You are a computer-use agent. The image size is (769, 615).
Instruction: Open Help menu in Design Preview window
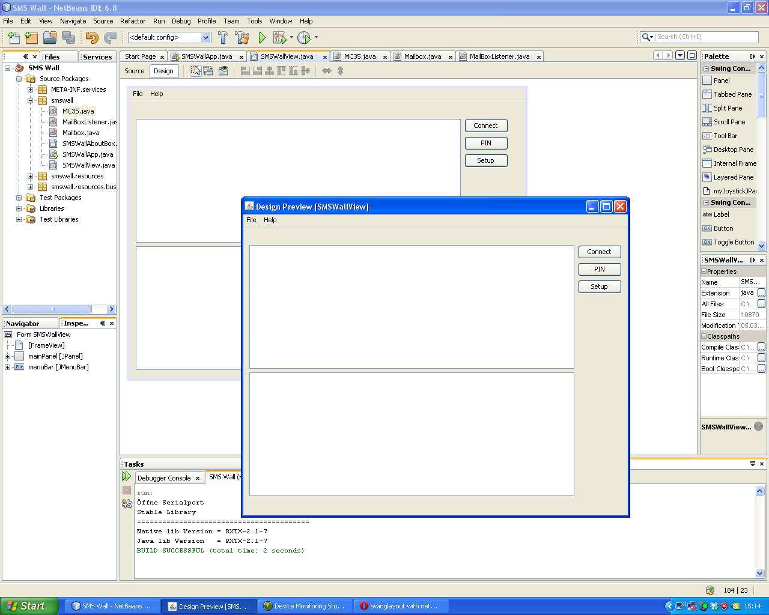pyautogui.click(x=270, y=220)
